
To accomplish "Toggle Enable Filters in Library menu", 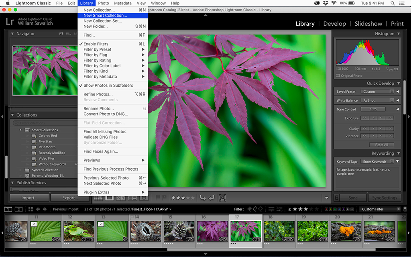I will tap(113, 44).
